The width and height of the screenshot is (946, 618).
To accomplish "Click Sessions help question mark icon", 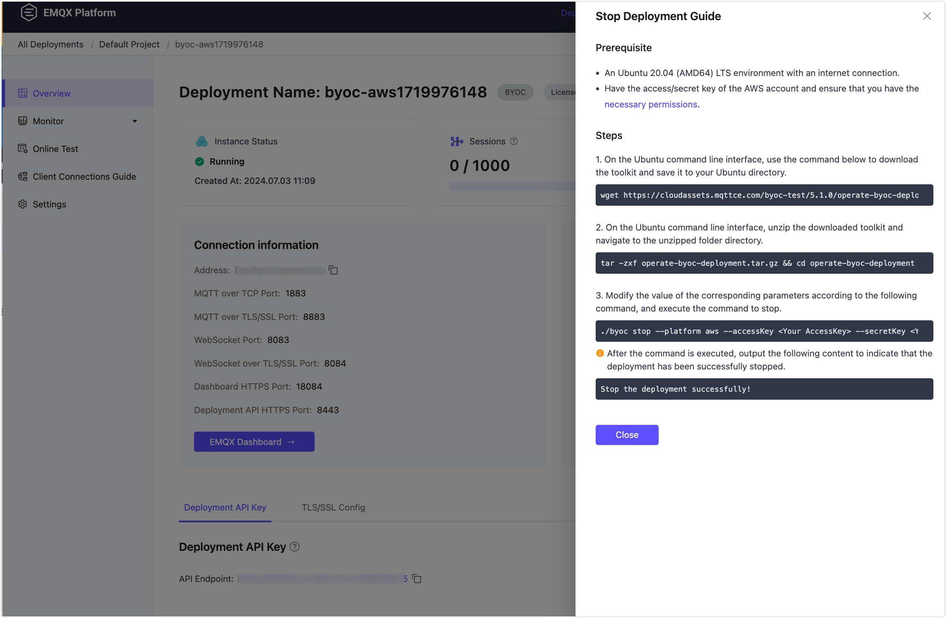I will (x=514, y=141).
